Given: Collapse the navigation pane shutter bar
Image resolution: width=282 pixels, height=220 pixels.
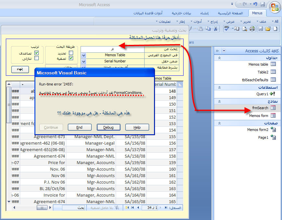Looking at the screenshot, I should [x=217, y=51].
